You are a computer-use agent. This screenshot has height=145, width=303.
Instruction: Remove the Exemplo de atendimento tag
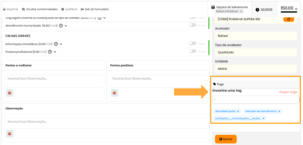click(x=279, y=111)
